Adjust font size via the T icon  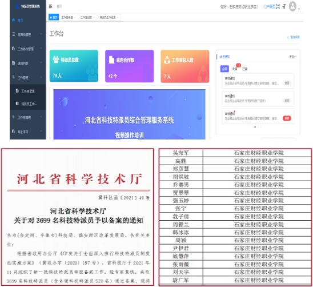[x=284, y=7]
